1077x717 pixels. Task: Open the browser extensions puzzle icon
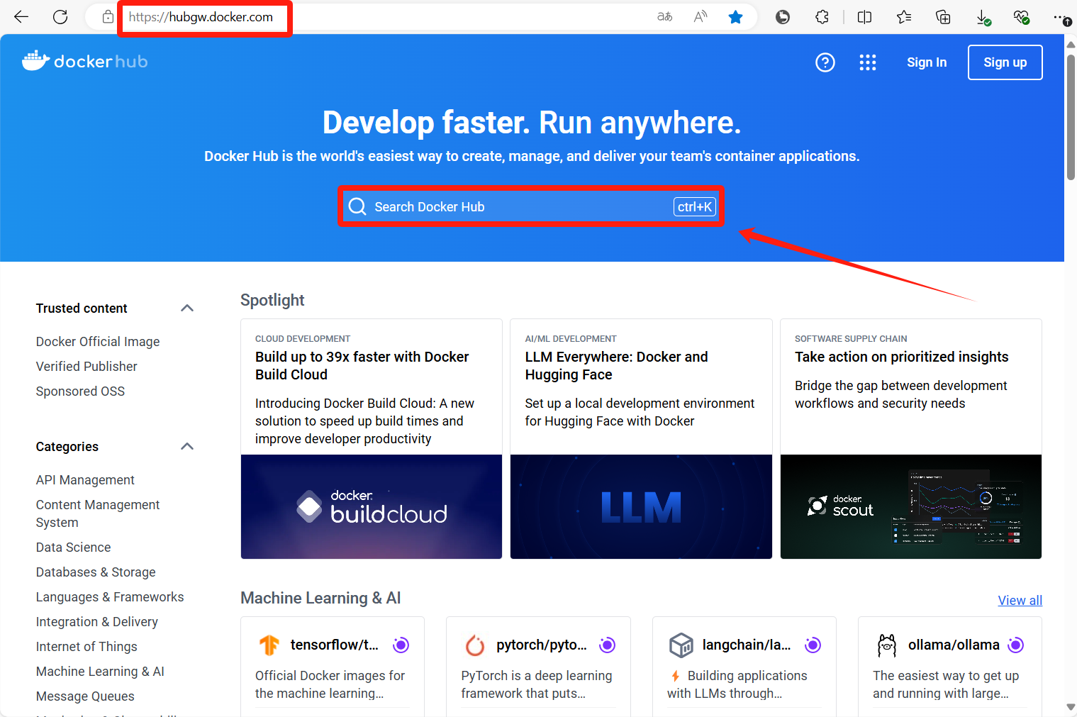(822, 17)
